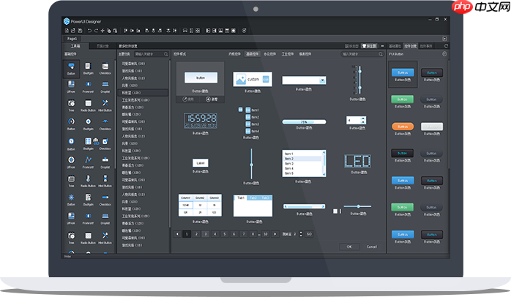Click the last round icon in main toolbar

coord(244,31)
